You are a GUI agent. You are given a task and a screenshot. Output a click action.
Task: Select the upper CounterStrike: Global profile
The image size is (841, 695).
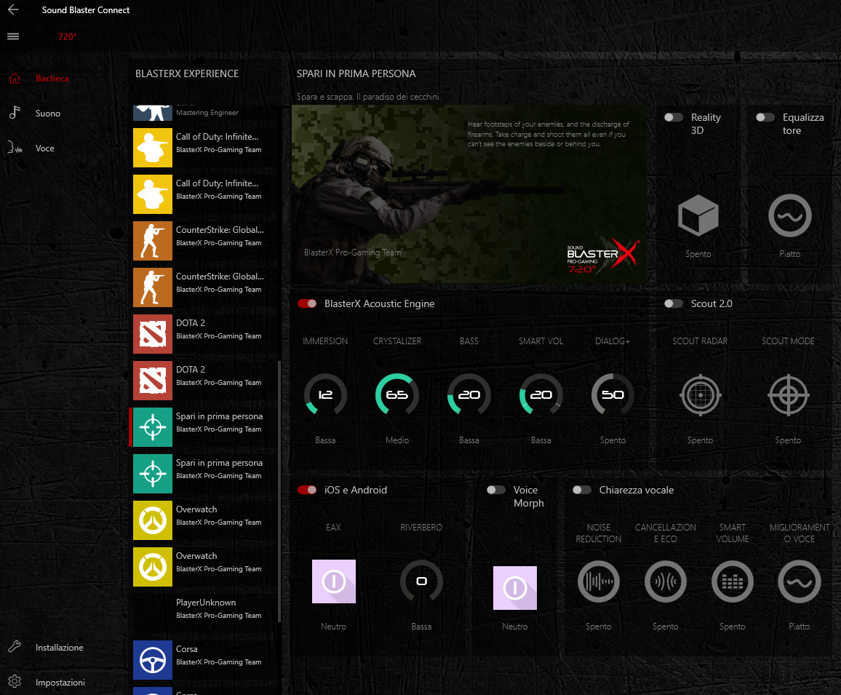pos(204,241)
